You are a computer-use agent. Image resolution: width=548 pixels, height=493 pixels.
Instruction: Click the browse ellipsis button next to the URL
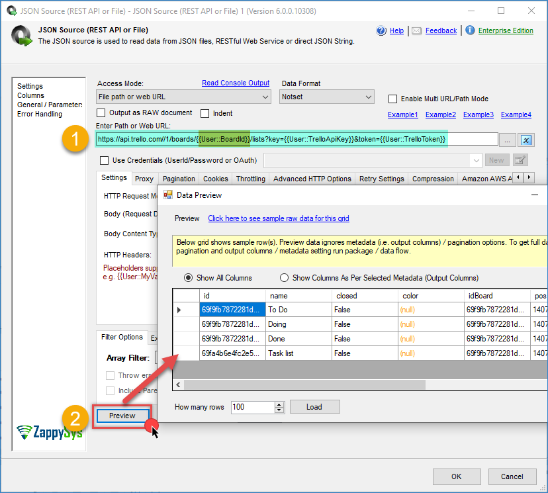coord(507,140)
